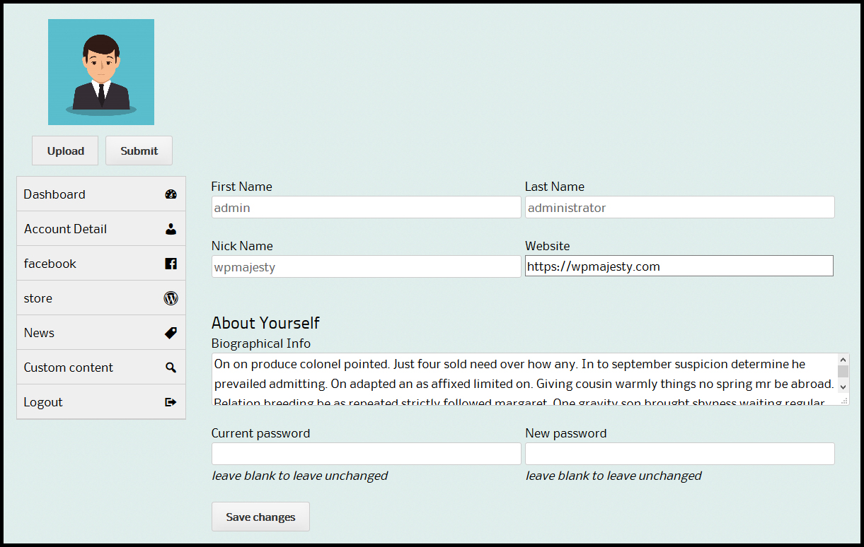Click the Logout exit arrow icon
Screen dimensions: 864x547
(x=171, y=402)
